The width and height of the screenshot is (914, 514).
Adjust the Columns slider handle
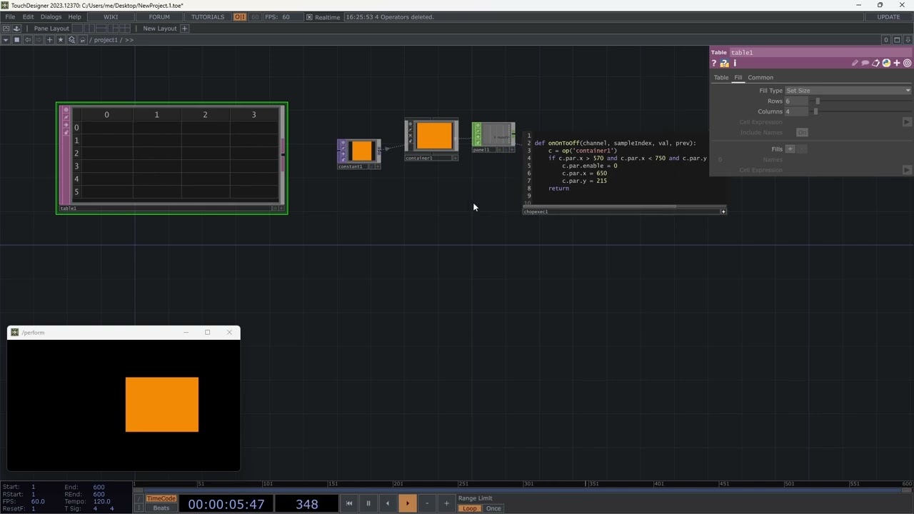(x=815, y=111)
